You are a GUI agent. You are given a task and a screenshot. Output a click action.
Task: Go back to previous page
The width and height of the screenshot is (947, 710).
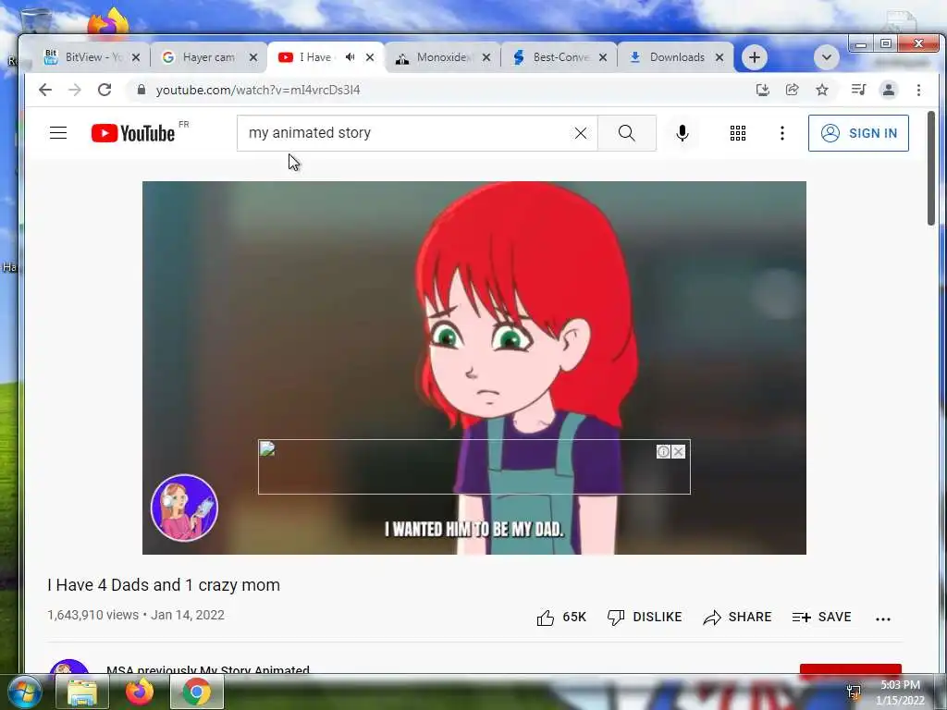coord(45,90)
